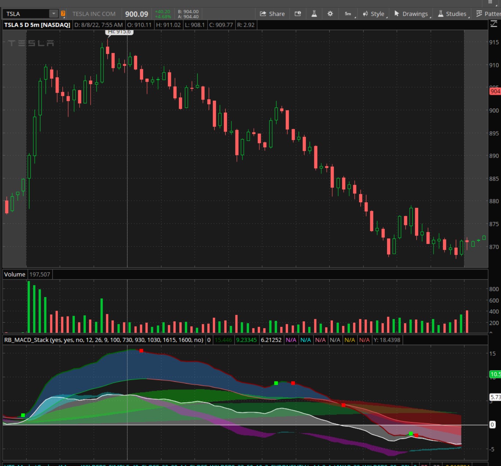Click the cyan N/A value in MACD header
This screenshot has height=466, width=501.
pyautogui.click(x=306, y=340)
